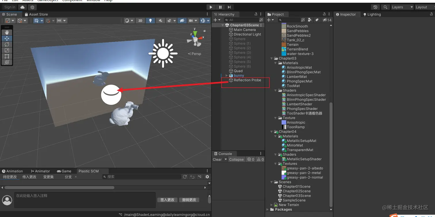
Task: Select the Hand view tool
Action: [7, 32]
